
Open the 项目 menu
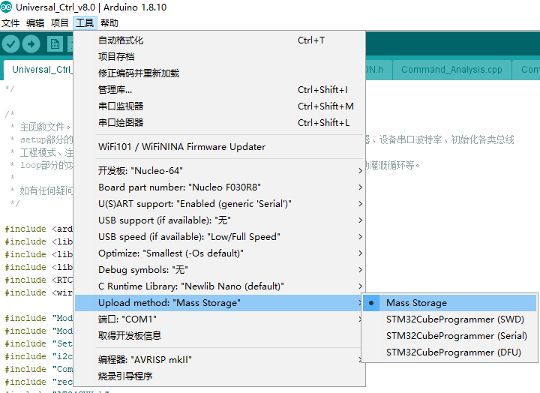(x=60, y=23)
